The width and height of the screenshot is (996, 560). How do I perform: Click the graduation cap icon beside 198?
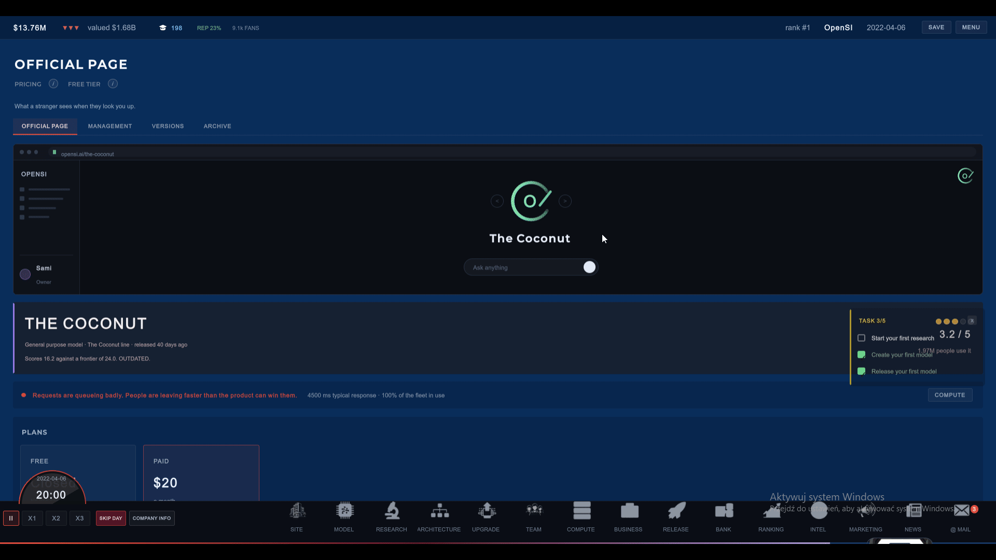tap(163, 28)
